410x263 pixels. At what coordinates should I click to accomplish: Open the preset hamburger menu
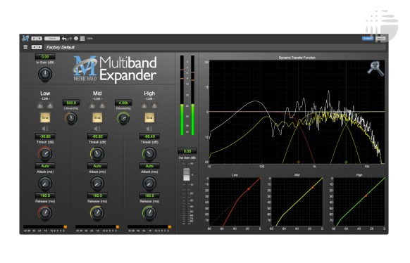click(x=25, y=47)
